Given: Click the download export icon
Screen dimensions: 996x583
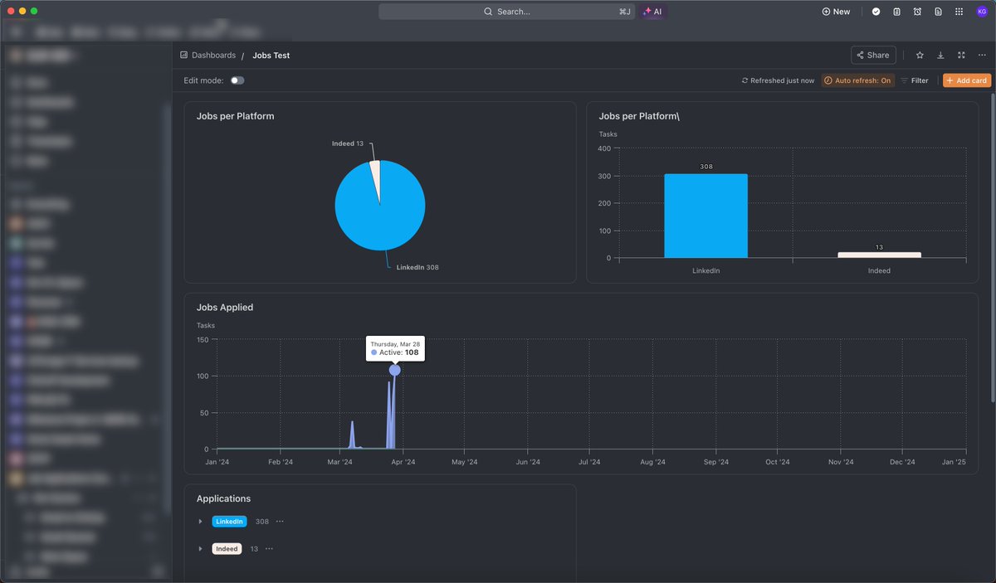Looking at the screenshot, I should [x=940, y=56].
